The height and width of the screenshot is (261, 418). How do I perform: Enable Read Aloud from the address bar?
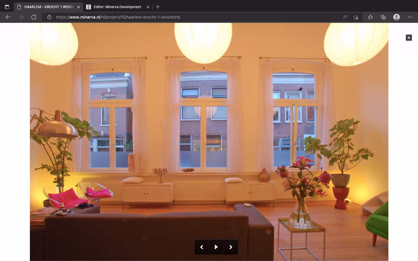tap(345, 17)
